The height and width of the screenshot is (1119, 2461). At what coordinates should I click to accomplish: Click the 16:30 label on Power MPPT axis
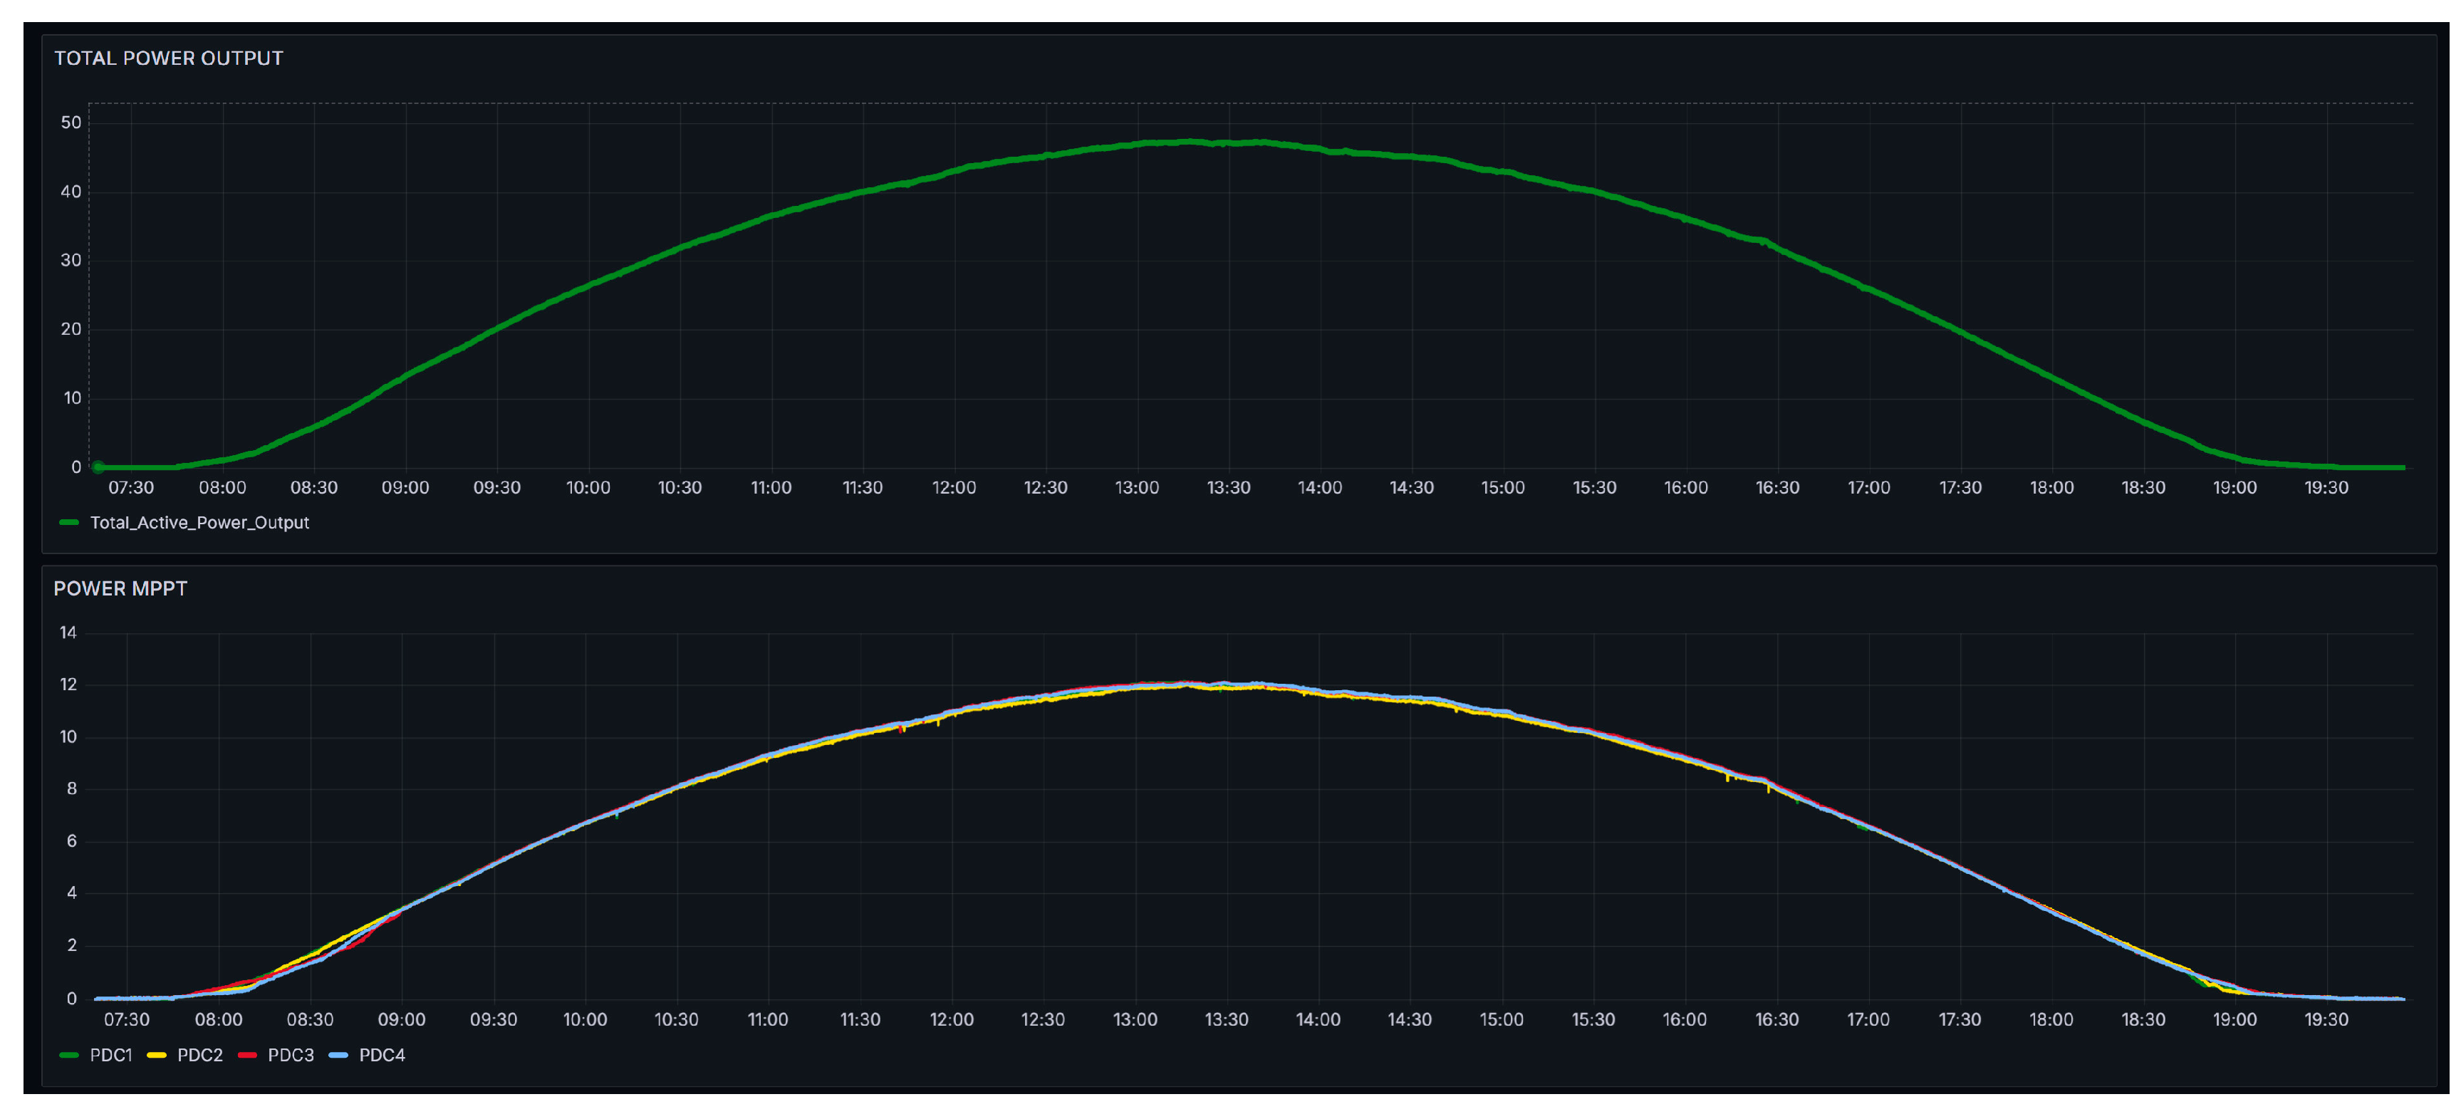(1777, 1019)
